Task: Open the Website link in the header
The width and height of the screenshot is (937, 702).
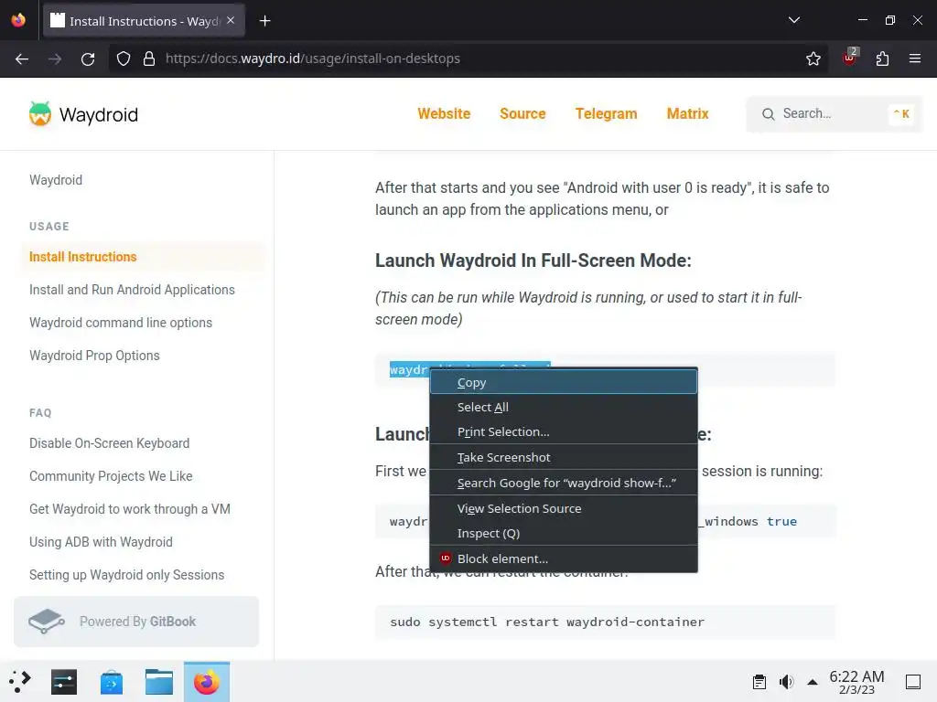Action: click(444, 113)
